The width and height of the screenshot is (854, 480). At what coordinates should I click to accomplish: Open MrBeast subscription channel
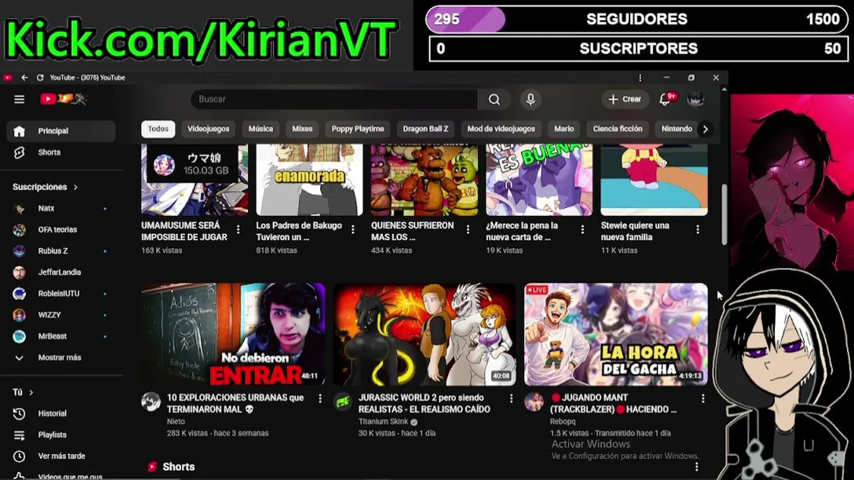tap(61, 336)
